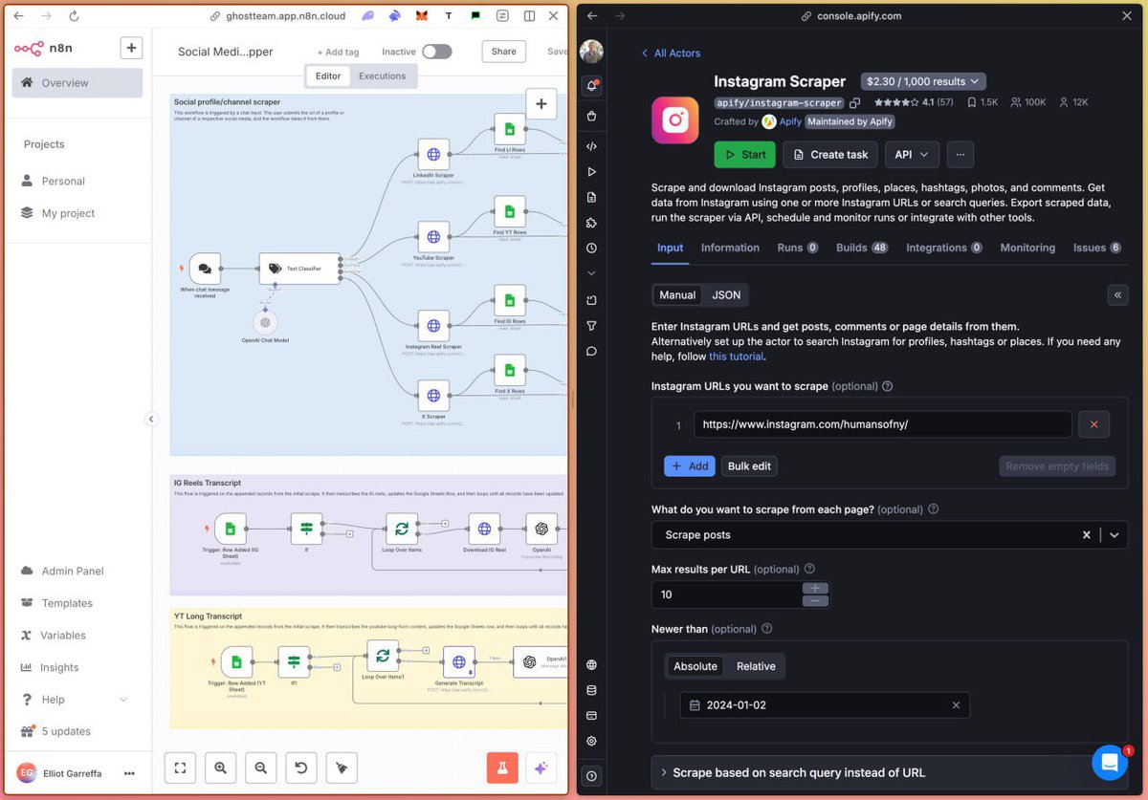Click the Instagram URL input field
Viewport: 1148px width, 800px height.
[x=883, y=424]
